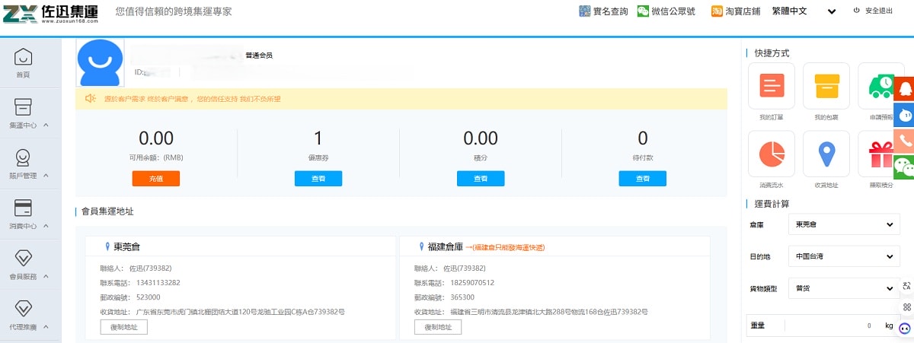Viewport: 914px width, 343px height.
Task: Expand the 集運中心 chevron
Action: click(x=46, y=125)
